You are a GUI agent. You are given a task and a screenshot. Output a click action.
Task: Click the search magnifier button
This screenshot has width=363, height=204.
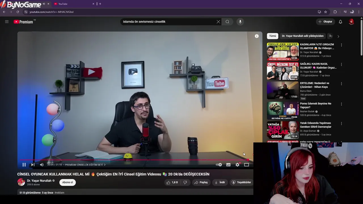pos(227,22)
